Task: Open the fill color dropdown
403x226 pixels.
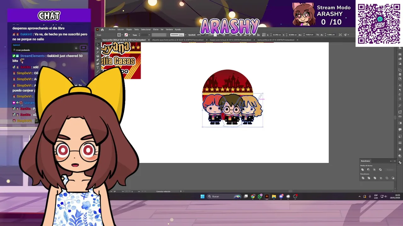Action: [x=122, y=35]
